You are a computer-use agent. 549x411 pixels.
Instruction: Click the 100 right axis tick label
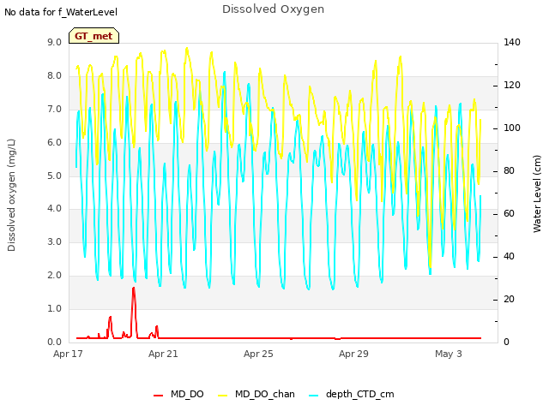pyautogui.click(x=512, y=128)
